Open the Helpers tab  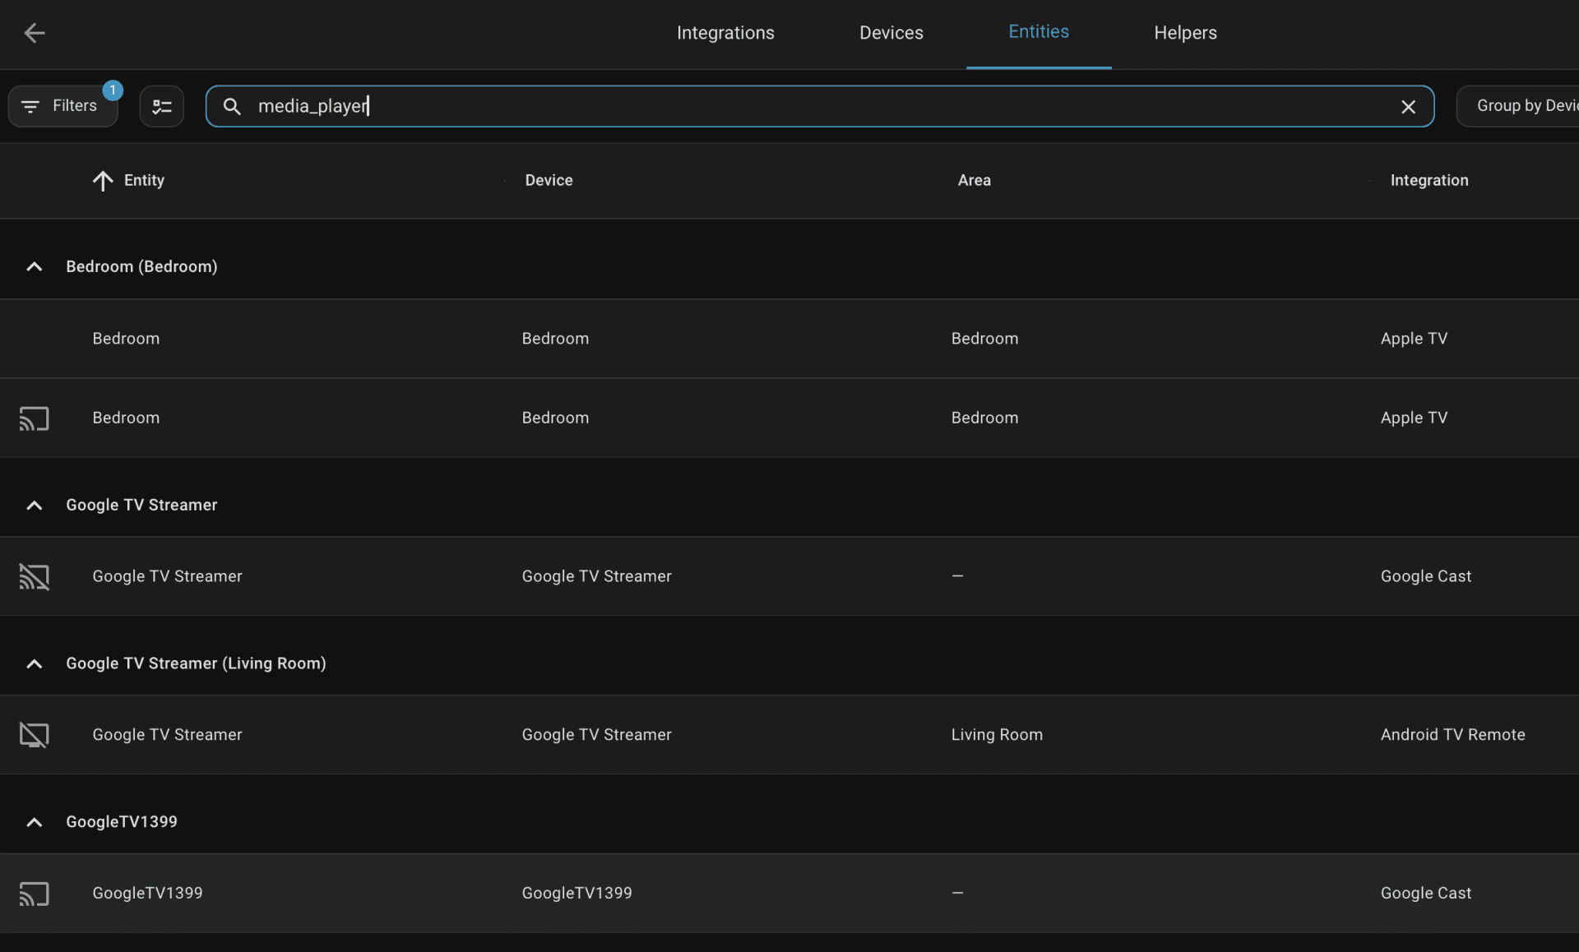(1184, 33)
